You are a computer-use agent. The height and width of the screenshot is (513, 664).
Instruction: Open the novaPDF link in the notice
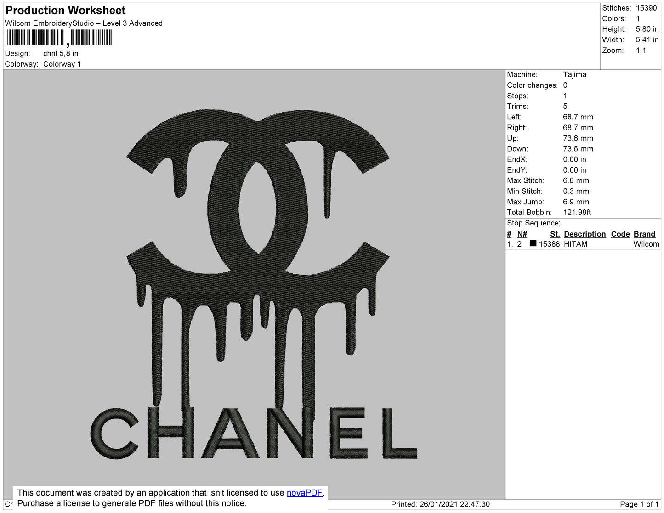(305, 493)
